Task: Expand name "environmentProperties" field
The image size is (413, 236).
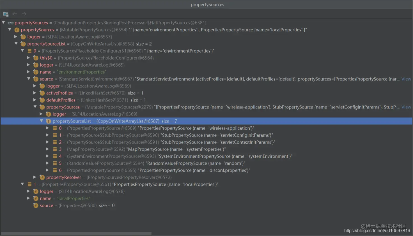Action: pyautogui.click(x=28, y=72)
